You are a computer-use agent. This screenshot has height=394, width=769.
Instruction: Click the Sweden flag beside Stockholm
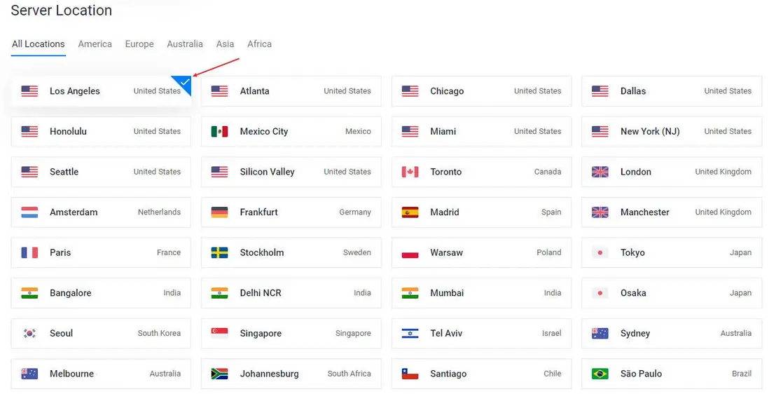pos(219,253)
